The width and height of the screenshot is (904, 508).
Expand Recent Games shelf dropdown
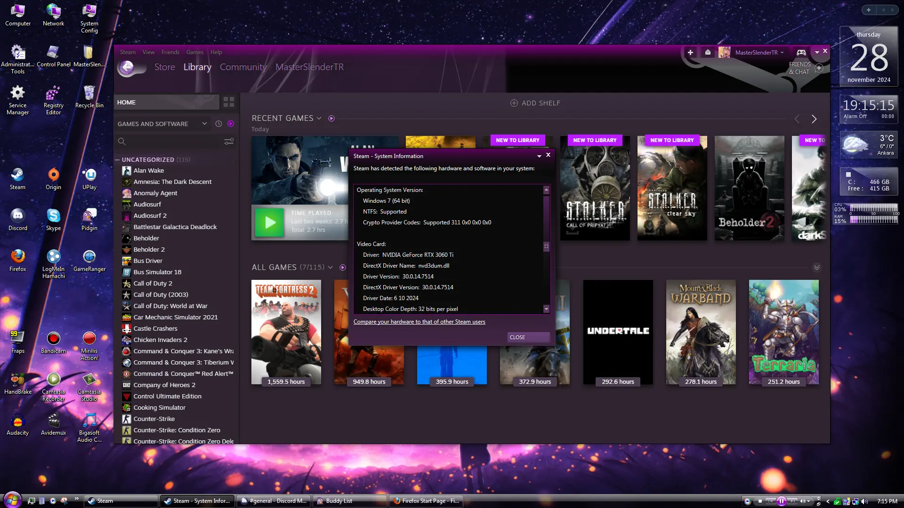(x=319, y=119)
